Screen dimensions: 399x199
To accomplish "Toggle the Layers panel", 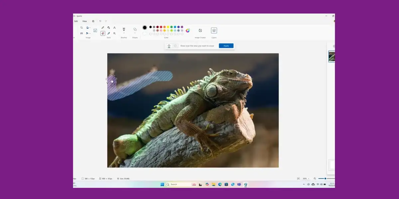I will pos(214,31).
